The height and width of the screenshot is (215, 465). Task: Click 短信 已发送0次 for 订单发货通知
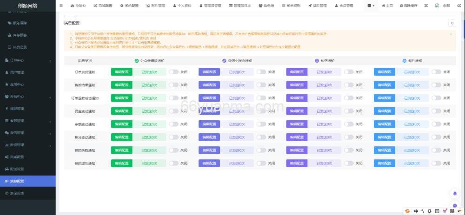coord(324,72)
